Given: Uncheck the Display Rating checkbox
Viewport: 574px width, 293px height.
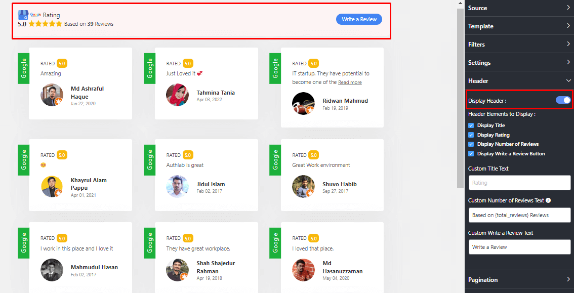Looking at the screenshot, I should tap(471, 135).
